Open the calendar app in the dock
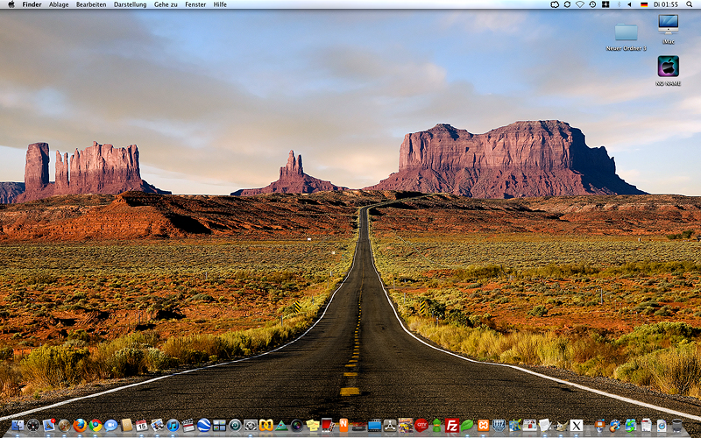The width and height of the screenshot is (701, 438). pyautogui.click(x=142, y=426)
